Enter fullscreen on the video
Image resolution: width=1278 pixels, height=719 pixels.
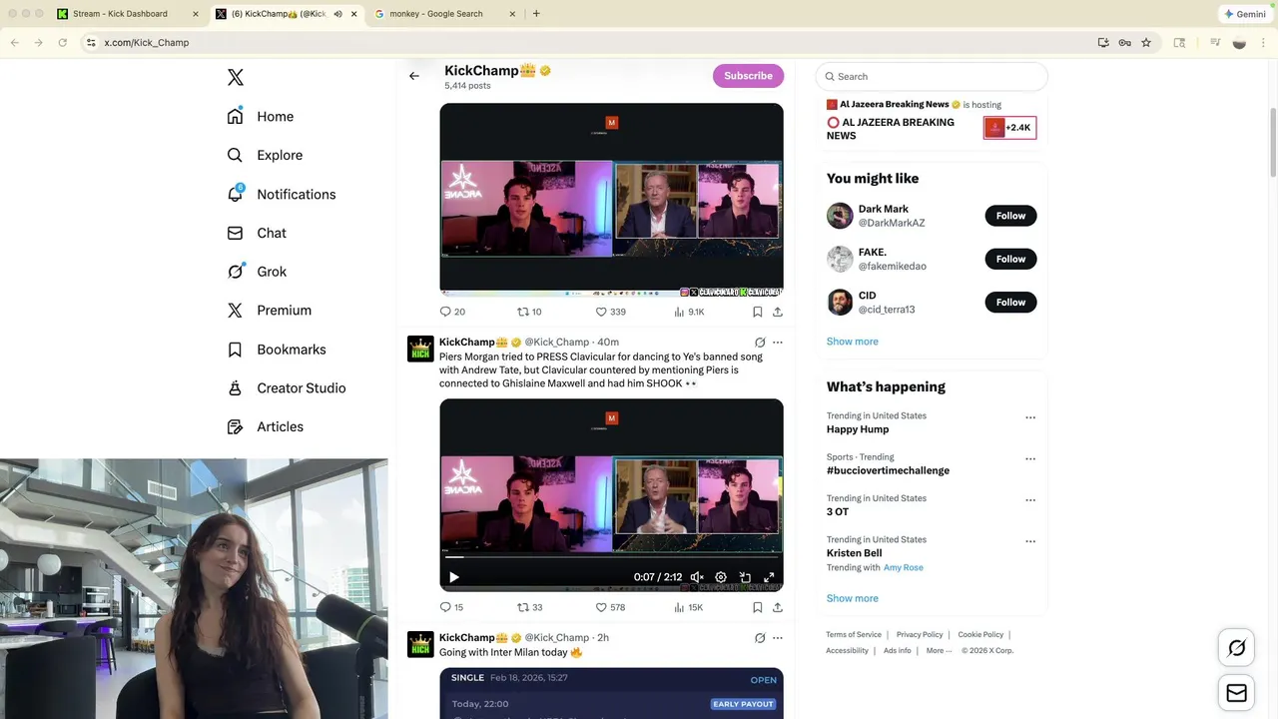tap(769, 577)
